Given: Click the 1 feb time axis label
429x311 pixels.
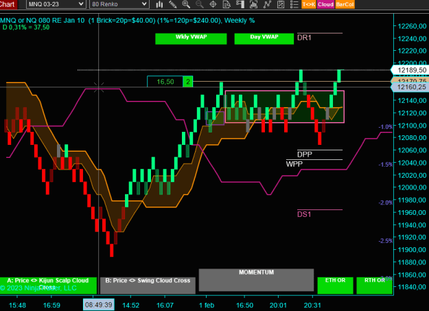Looking at the screenshot, I should 207,305.
